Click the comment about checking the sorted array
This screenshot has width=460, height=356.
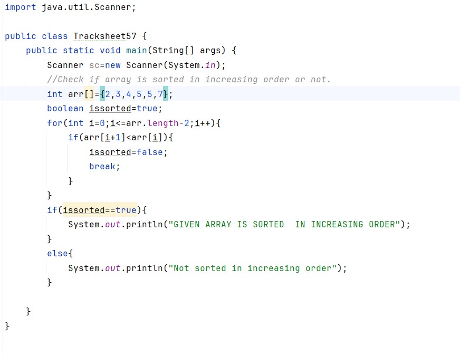(x=189, y=80)
